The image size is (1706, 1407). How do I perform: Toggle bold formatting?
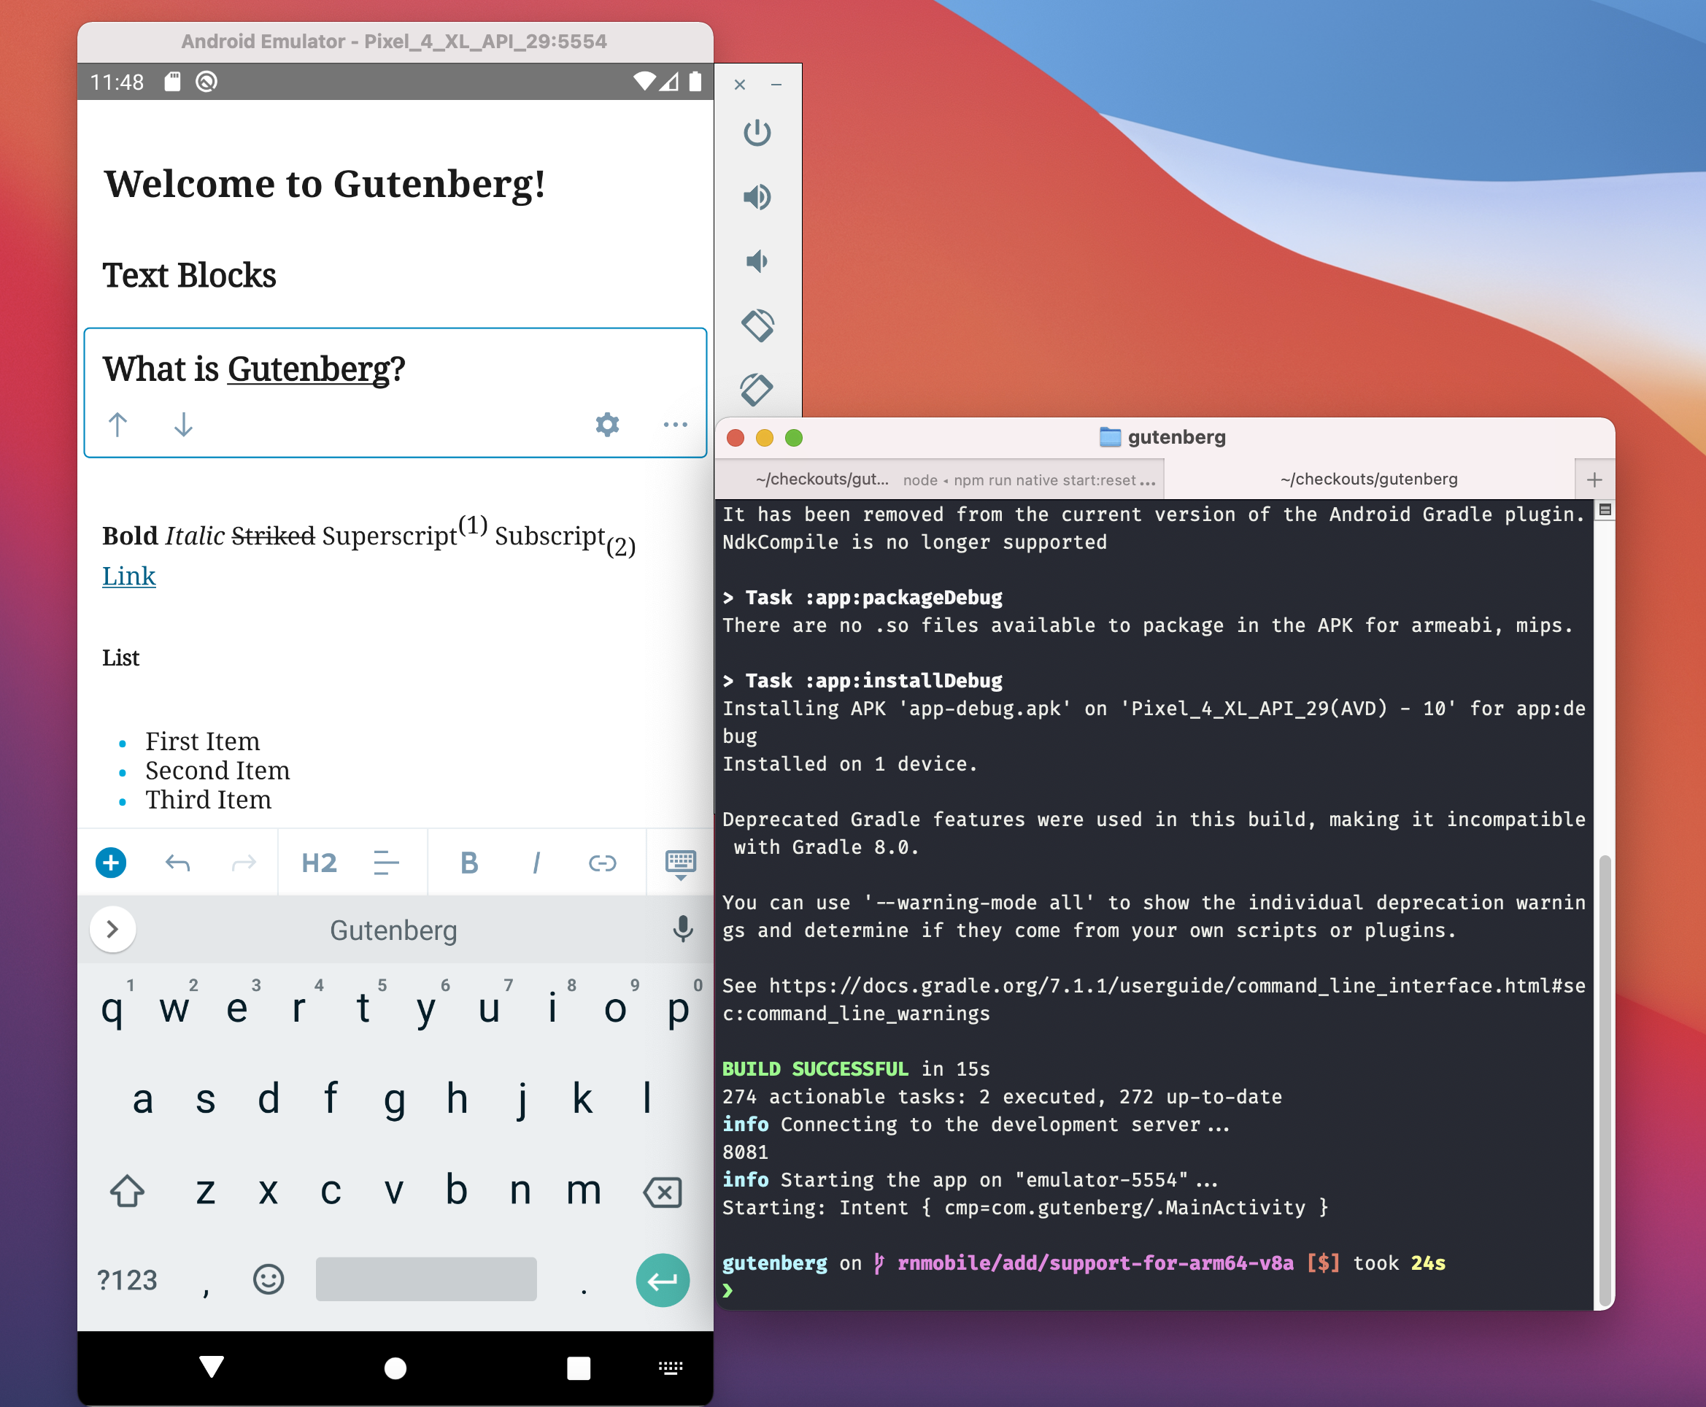tap(468, 863)
